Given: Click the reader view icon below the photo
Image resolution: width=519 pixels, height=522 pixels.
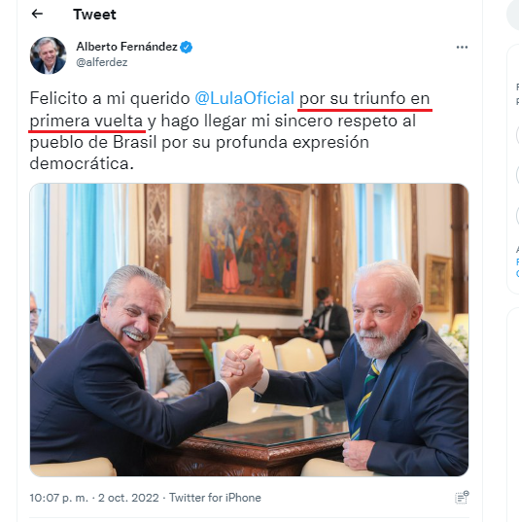Looking at the screenshot, I should pos(462,498).
